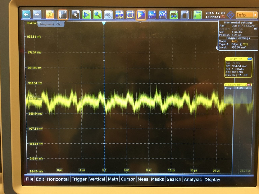259x194 pixels.
Task: Click the Freq measurement result row
Action: [x=238, y=88]
